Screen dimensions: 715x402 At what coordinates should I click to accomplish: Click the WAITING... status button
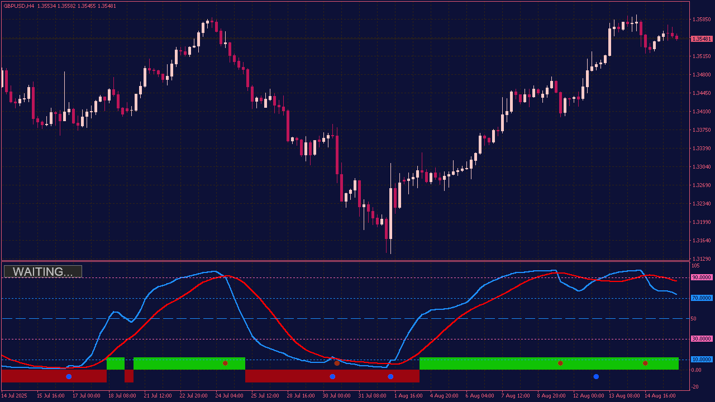[43, 272]
